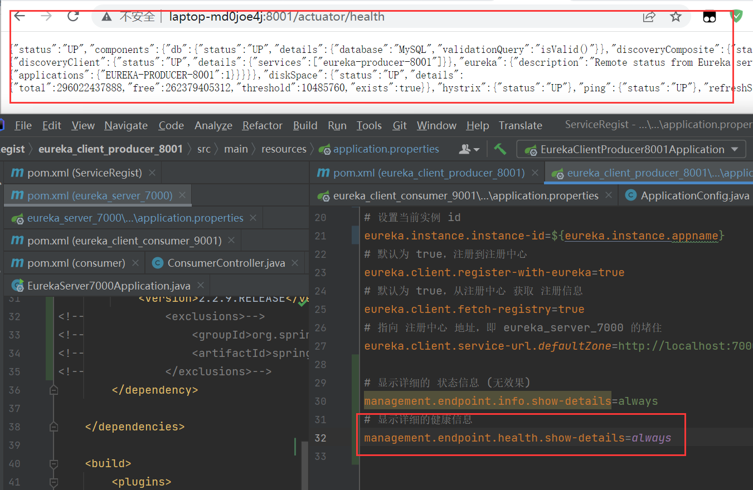Open the Build menu

[x=305, y=125]
